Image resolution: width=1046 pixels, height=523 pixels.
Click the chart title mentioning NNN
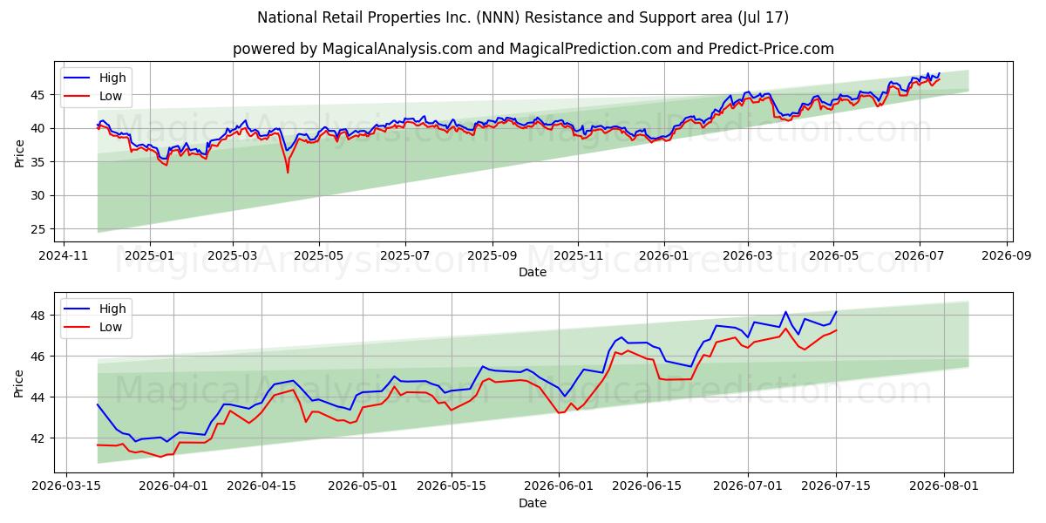tap(523, 17)
